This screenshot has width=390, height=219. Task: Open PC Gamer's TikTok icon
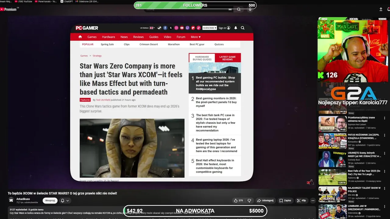coord(199,28)
